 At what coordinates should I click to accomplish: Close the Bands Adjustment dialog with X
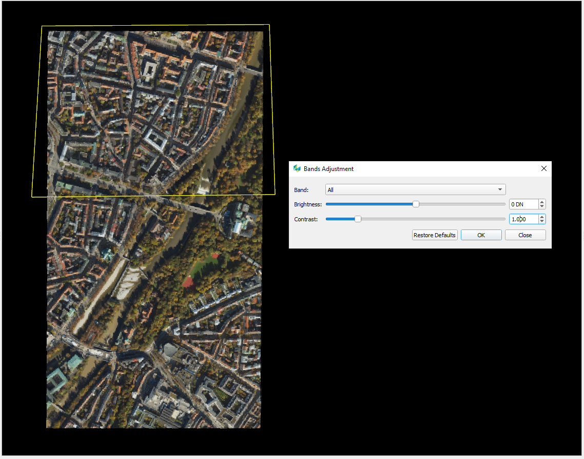[x=544, y=168]
